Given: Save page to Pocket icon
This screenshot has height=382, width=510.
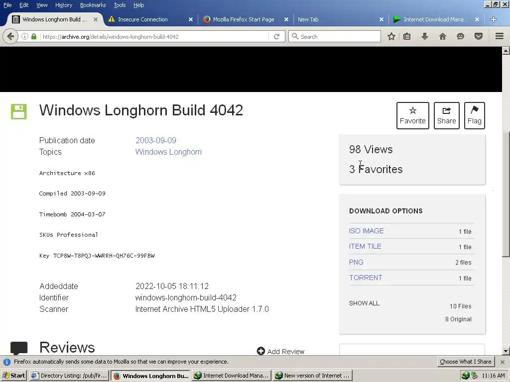Looking at the screenshot, I should tap(479, 36).
